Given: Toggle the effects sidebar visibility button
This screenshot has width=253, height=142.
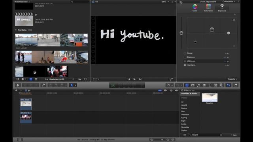Looking at the screenshot, I should pos(185,135).
